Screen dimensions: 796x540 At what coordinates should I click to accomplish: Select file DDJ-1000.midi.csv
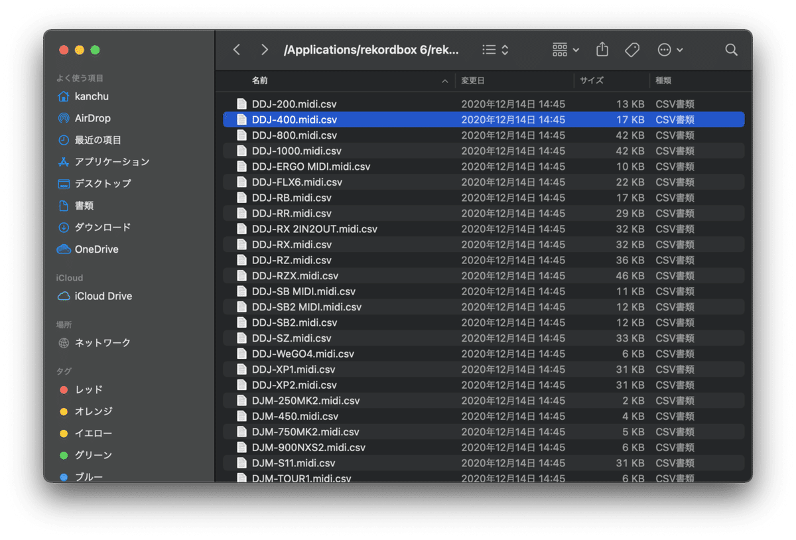pyautogui.click(x=484, y=151)
